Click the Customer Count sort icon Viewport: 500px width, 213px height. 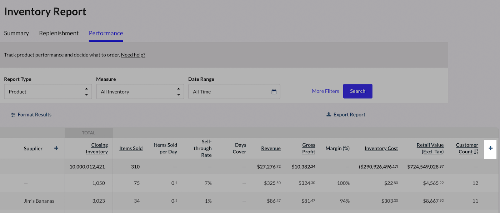click(x=476, y=152)
